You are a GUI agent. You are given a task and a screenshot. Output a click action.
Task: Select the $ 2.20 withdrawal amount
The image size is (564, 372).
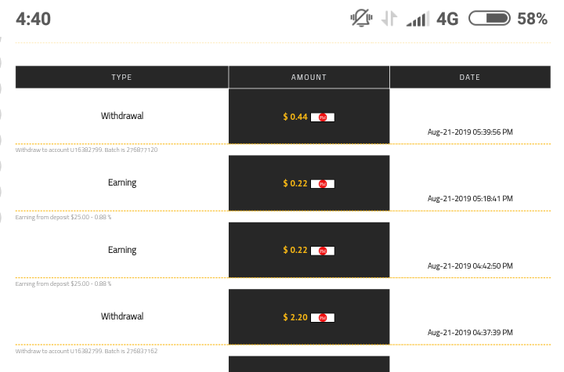click(295, 318)
